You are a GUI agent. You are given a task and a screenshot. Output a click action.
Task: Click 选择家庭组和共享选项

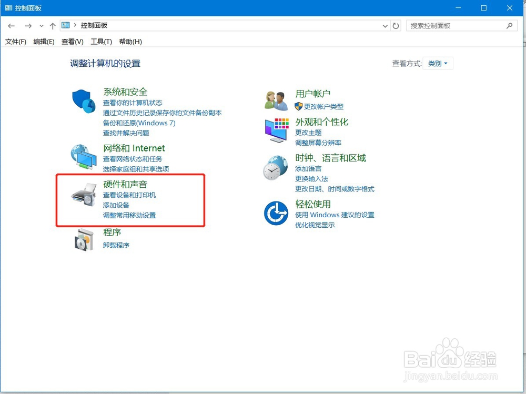[136, 169]
